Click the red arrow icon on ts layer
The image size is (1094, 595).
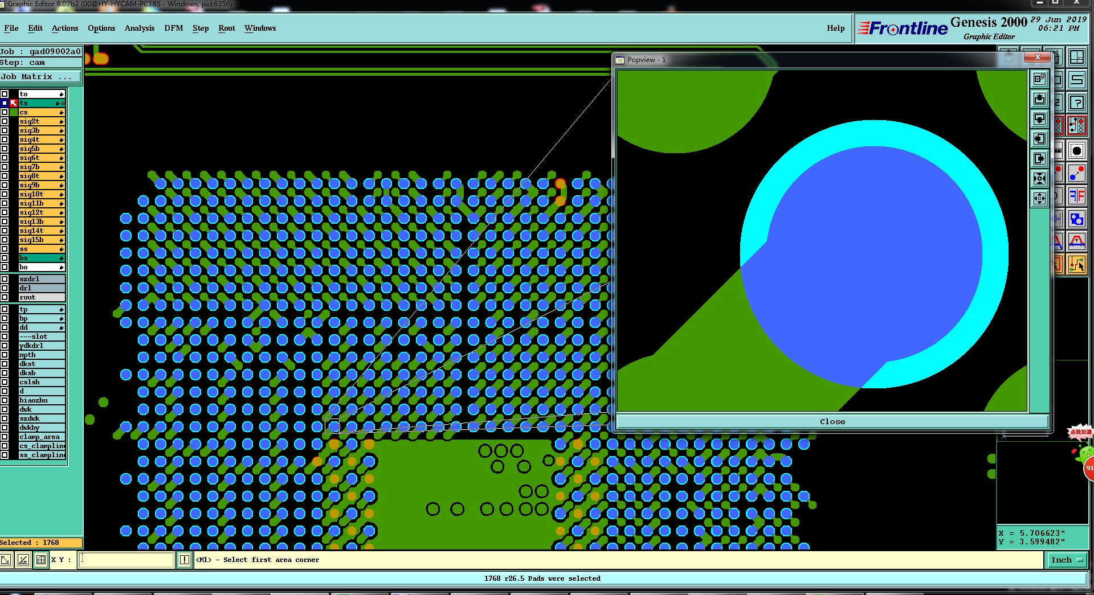pos(14,103)
